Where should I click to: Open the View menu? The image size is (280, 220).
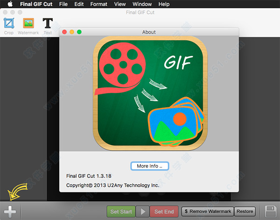coord(120,4)
